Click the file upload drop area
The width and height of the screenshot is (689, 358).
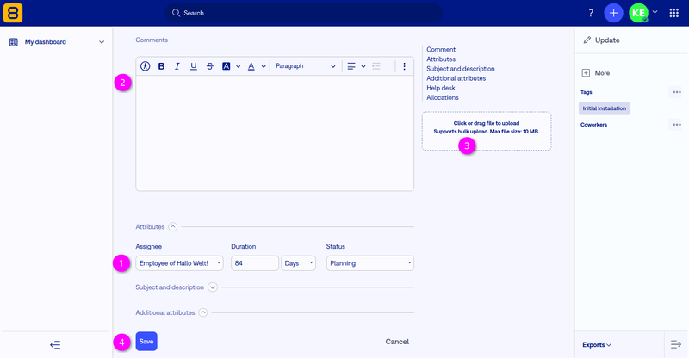pyautogui.click(x=487, y=131)
